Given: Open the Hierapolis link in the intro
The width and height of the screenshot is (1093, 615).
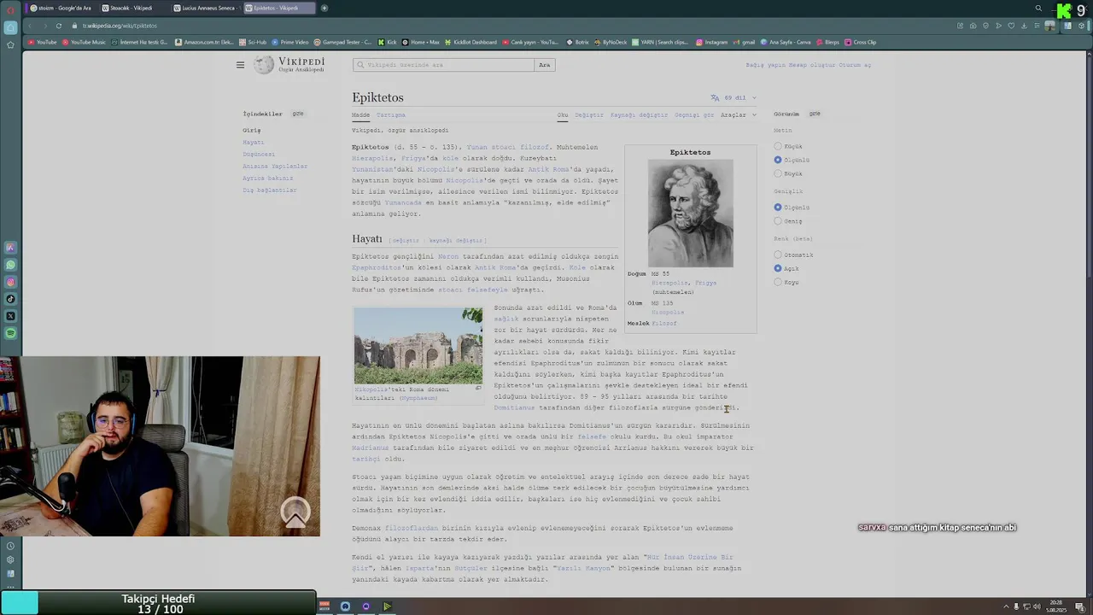Looking at the screenshot, I should click(x=373, y=158).
